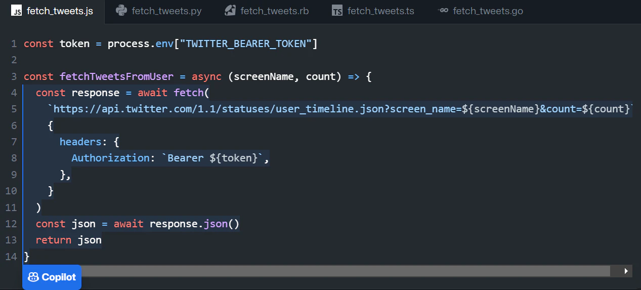Open the fetch_tweets.ts tab
This screenshot has height=290, width=641.
373,11
